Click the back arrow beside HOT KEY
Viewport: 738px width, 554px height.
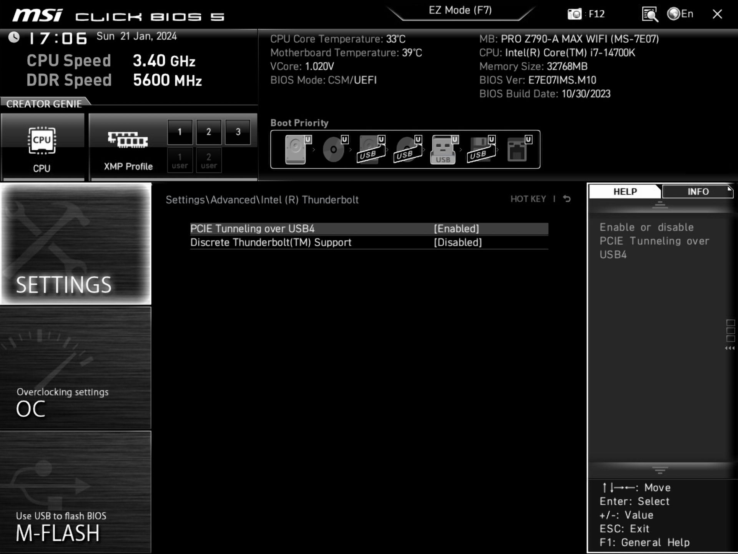tap(567, 199)
